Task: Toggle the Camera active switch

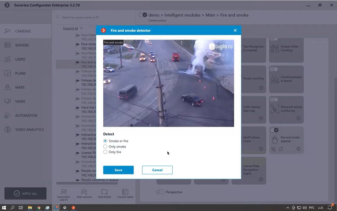Action: tap(143, 15)
